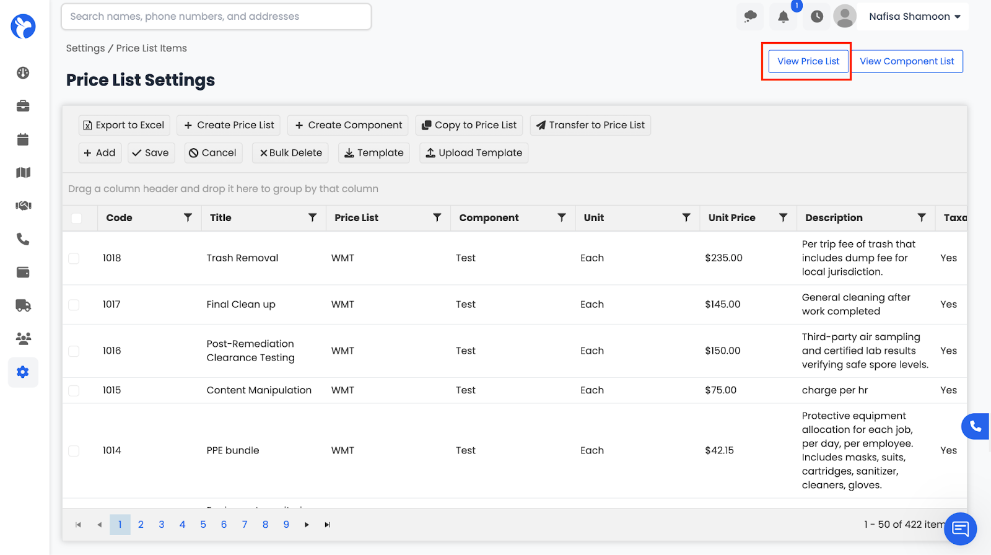Click the Settings breadcrumb link
991x555 pixels.
(x=85, y=48)
